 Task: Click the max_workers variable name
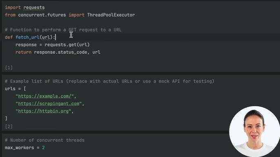(x=20, y=148)
